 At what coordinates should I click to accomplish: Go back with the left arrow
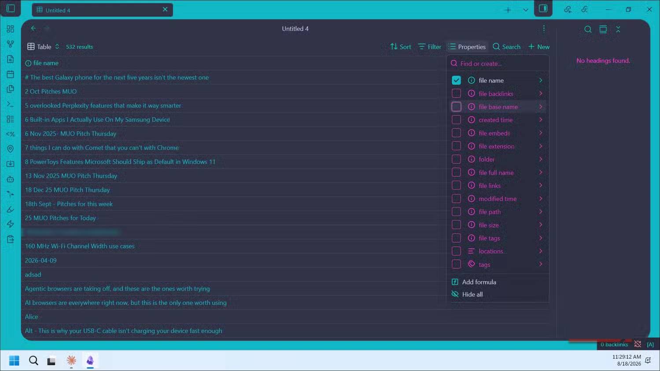(33, 29)
